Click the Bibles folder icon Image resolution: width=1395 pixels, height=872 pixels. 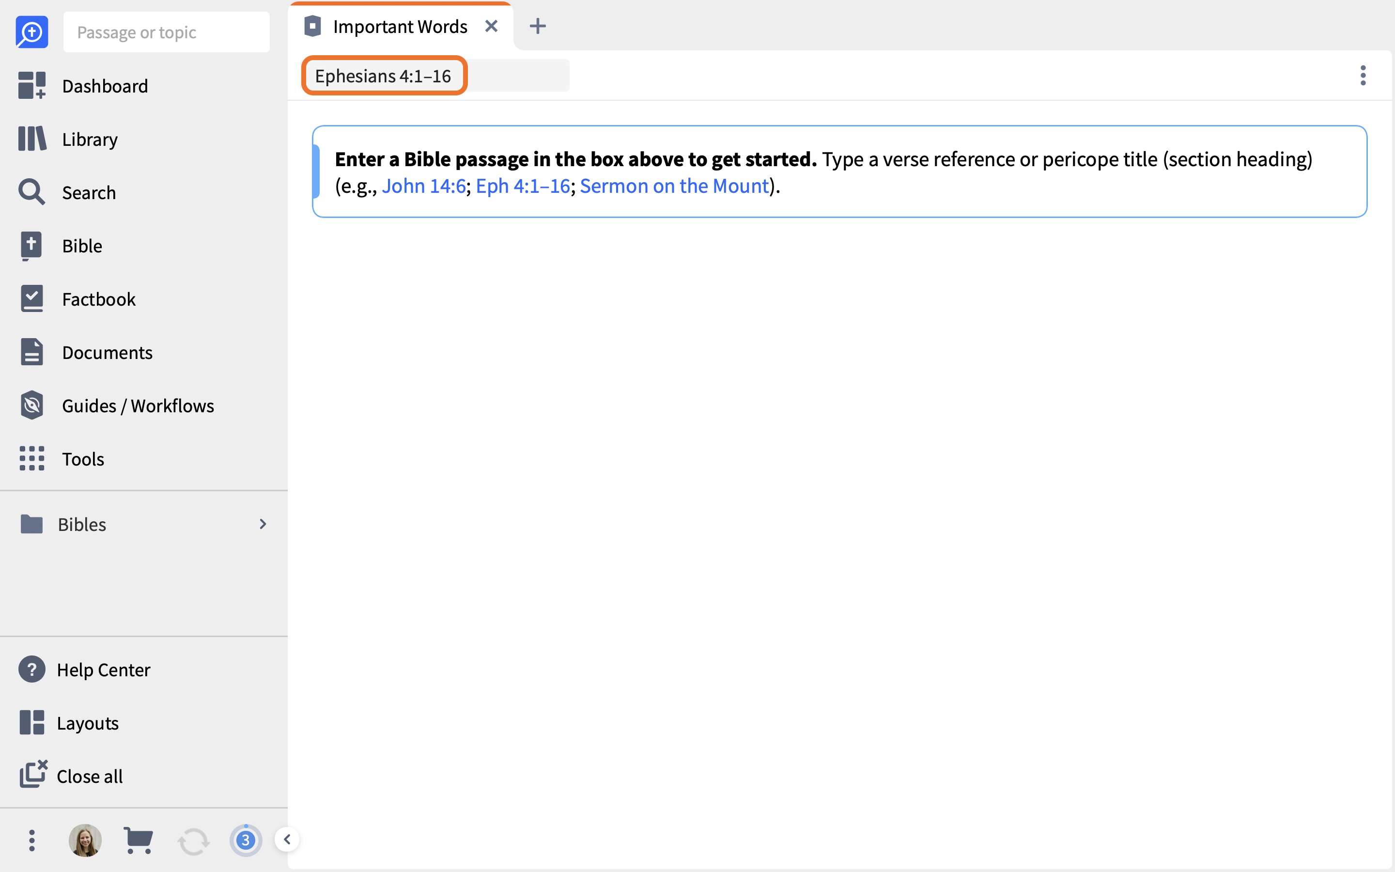(31, 524)
